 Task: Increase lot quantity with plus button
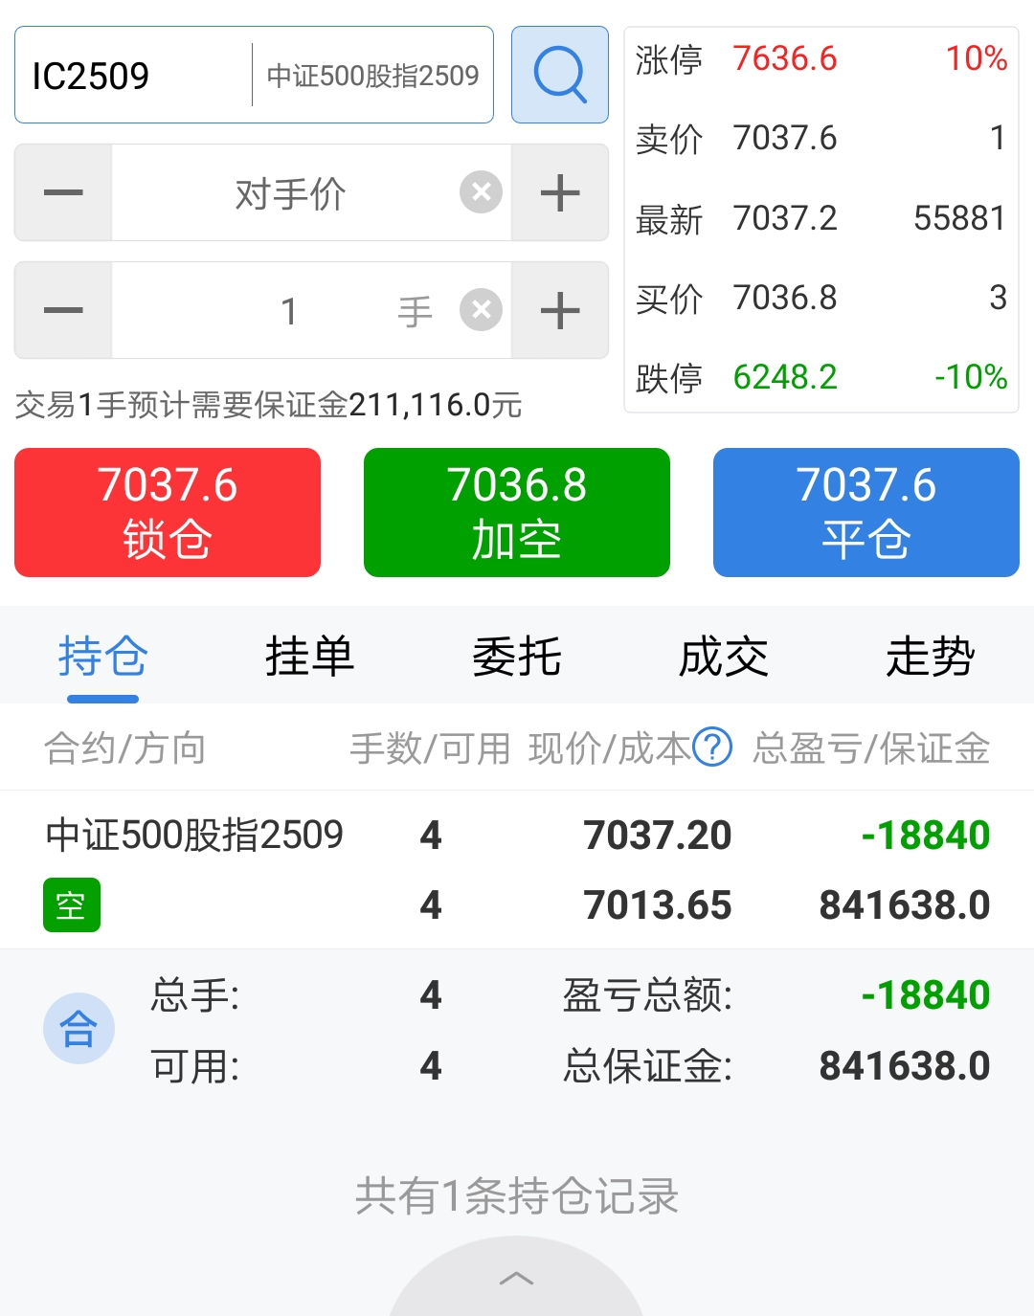click(x=560, y=310)
